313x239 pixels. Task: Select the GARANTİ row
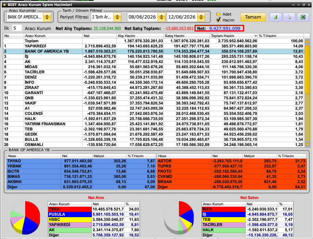click(x=153, y=93)
